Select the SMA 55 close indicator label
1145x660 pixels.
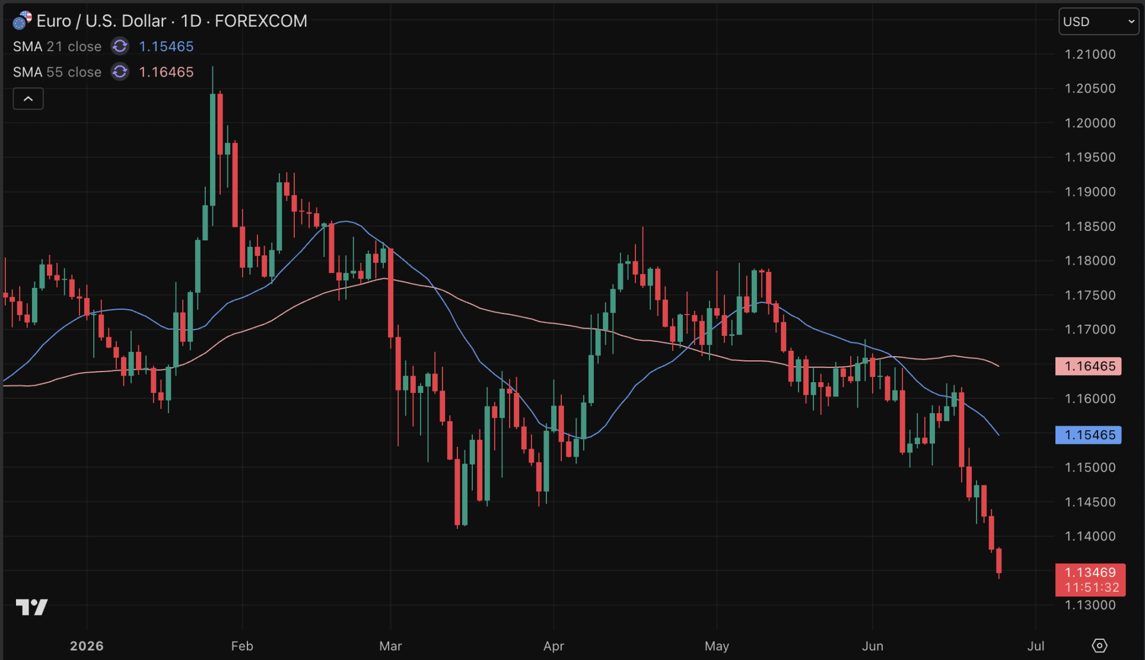click(57, 72)
